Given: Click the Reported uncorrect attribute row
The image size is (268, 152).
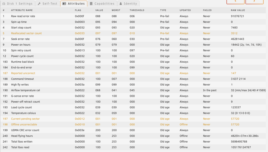Looking at the screenshot, I should click(133, 73).
